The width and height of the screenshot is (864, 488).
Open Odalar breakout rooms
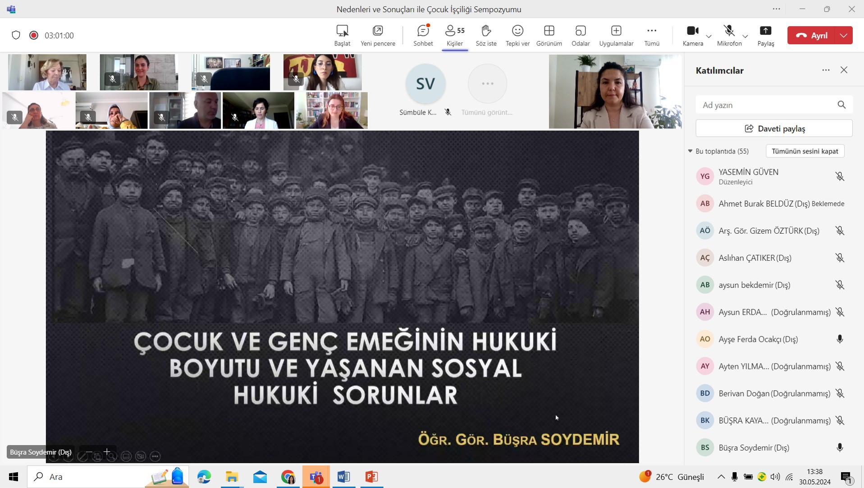tap(581, 35)
